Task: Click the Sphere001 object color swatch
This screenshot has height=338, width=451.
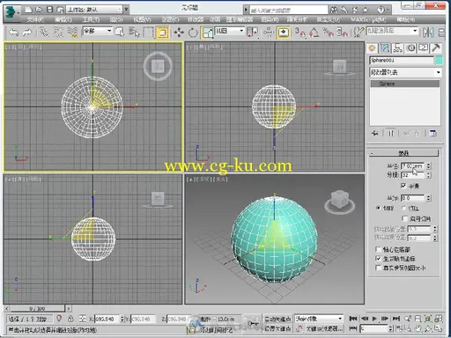Action: [440, 61]
